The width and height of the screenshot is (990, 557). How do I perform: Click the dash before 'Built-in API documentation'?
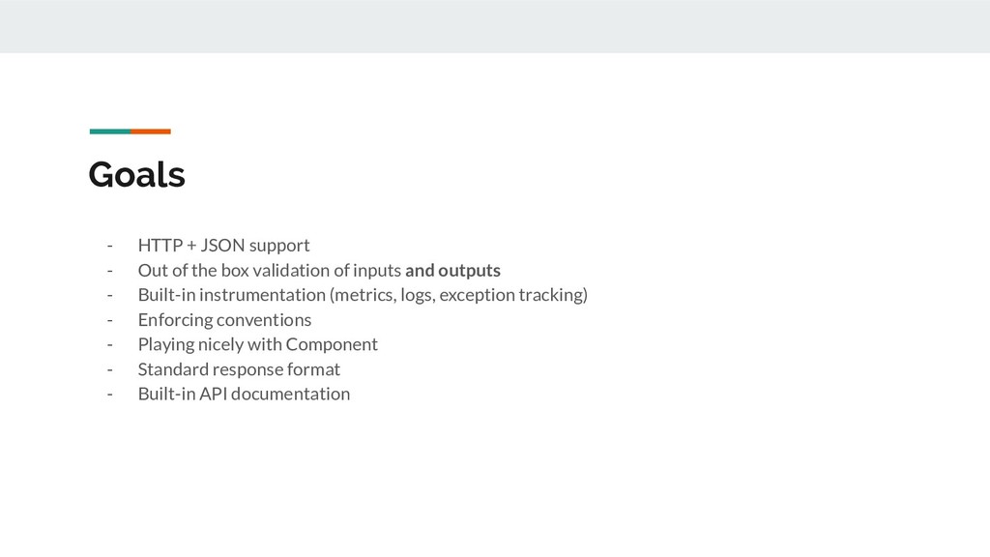(x=110, y=395)
